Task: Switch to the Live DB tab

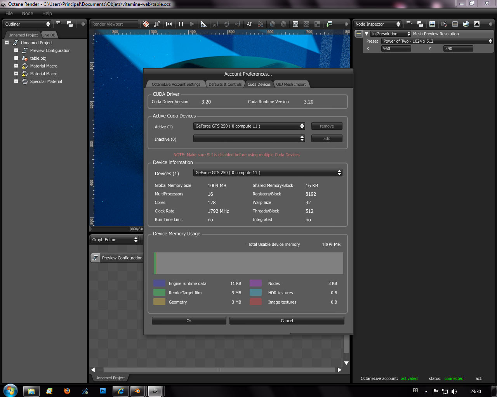Action: [x=49, y=35]
